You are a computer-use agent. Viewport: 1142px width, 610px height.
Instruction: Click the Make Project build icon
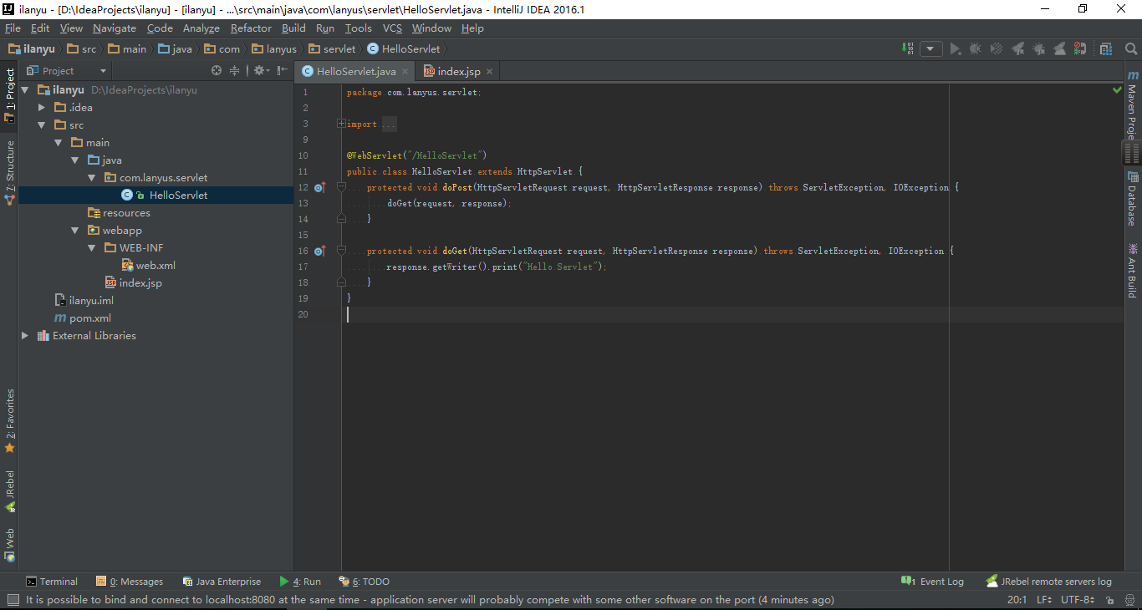click(x=908, y=49)
